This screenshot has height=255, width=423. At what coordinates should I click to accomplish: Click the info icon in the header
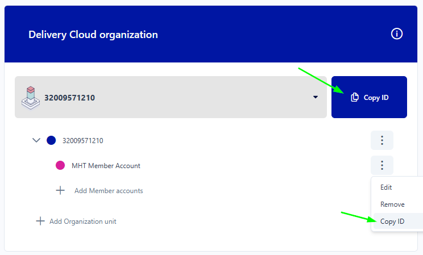(x=397, y=34)
